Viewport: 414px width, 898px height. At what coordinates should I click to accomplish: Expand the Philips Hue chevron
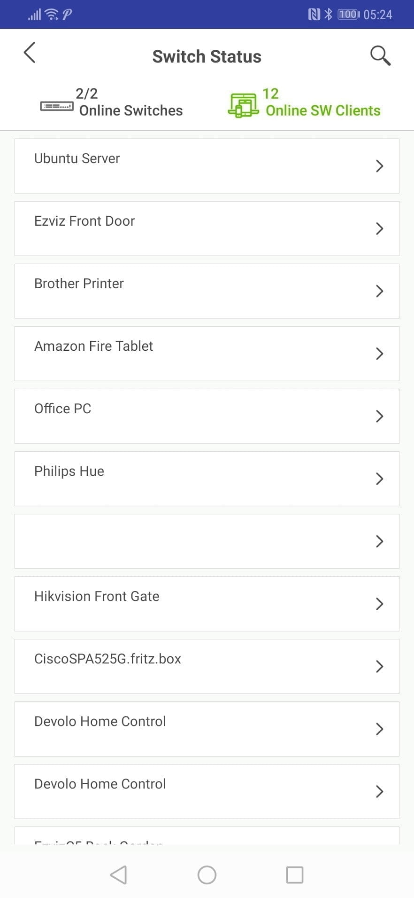(x=380, y=479)
